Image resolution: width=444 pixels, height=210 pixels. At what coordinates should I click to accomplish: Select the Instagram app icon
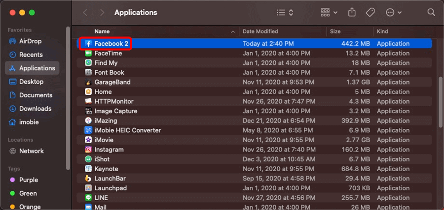pyautogui.click(x=88, y=150)
